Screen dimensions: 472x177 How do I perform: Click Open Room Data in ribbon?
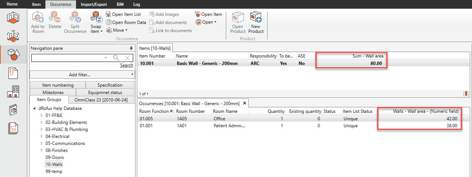[126, 22]
